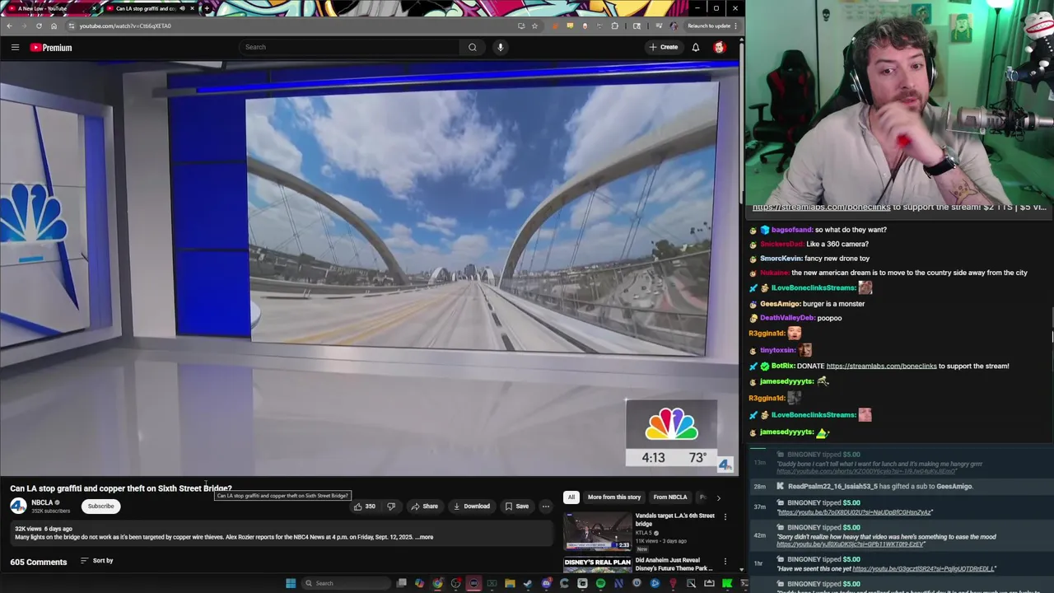
Task: Open the YouTube notifications bell
Action: [x=696, y=47]
